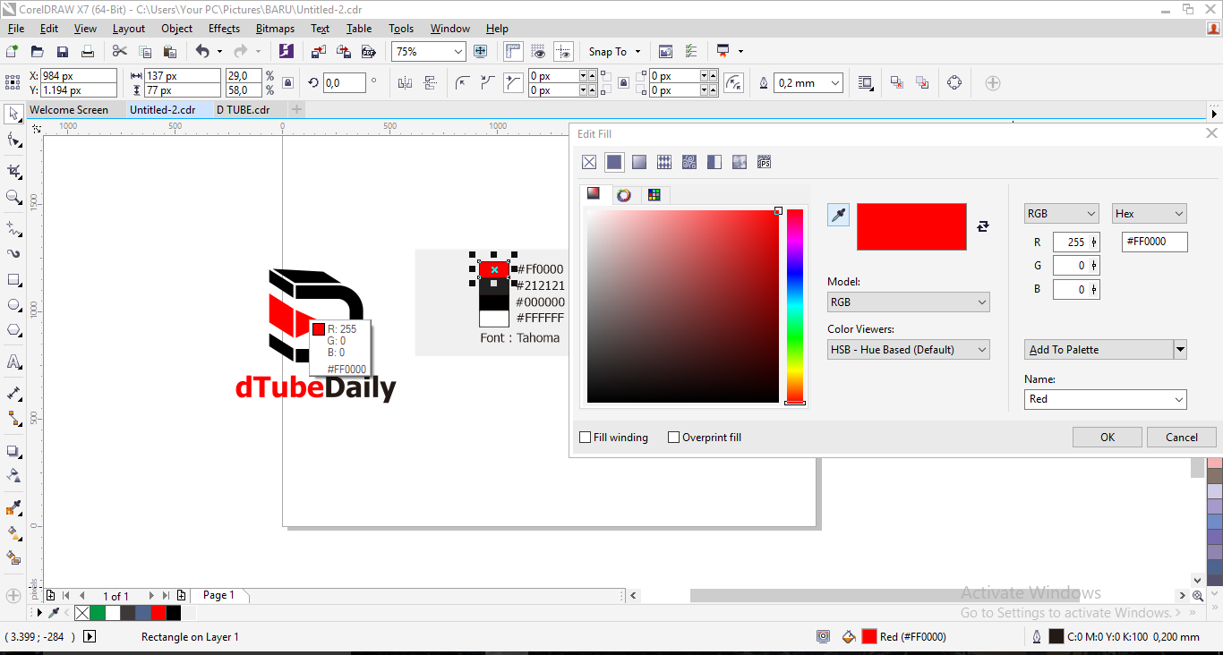Click the Publish to PDF icon
The height and width of the screenshot is (655, 1223).
point(368,52)
